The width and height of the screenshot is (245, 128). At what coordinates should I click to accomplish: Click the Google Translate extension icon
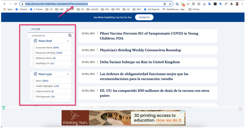(x=209, y=4)
